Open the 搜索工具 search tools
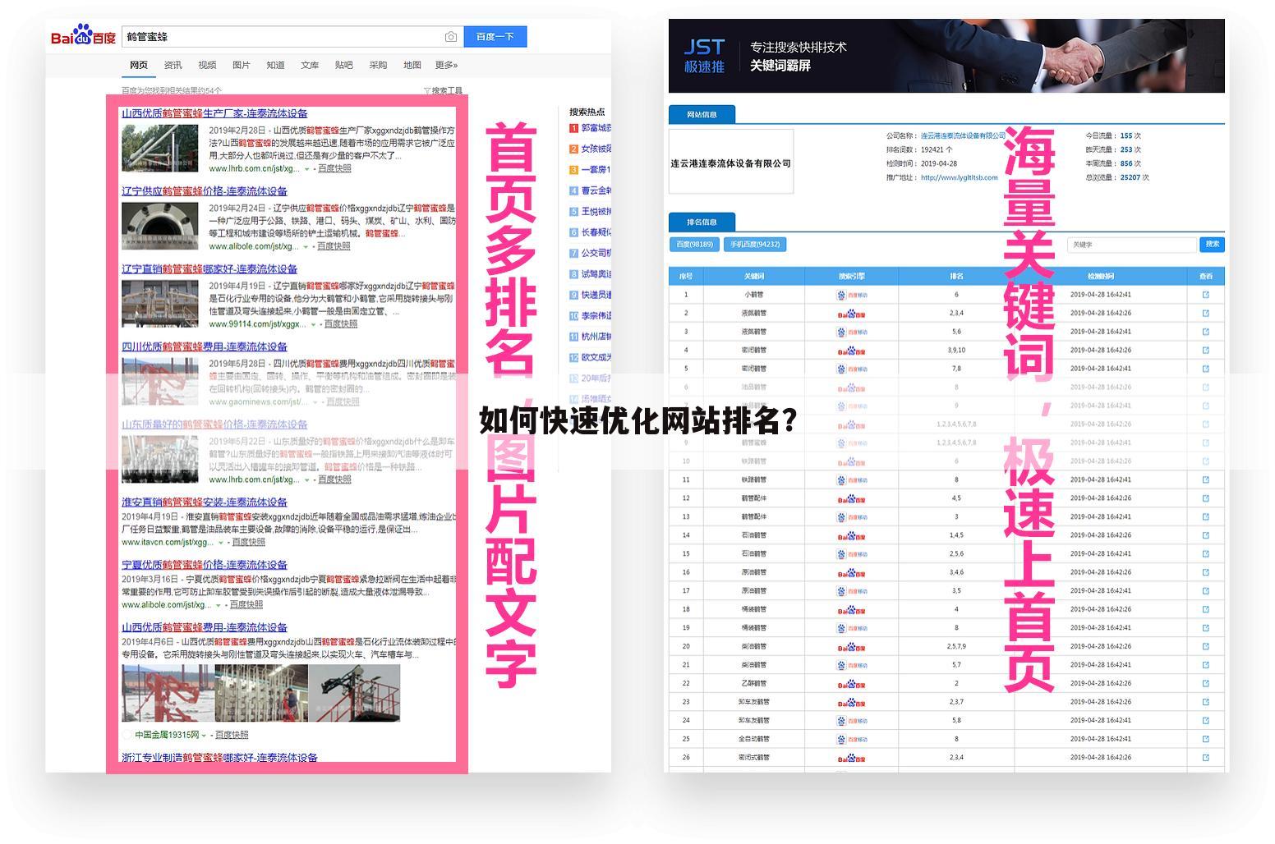 coord(444,89)
